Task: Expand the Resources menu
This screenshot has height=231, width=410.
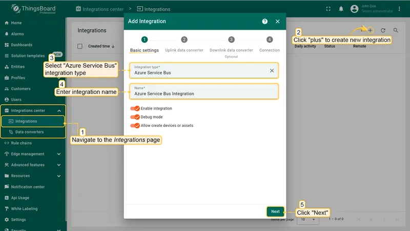Action: tap(59, 176)
